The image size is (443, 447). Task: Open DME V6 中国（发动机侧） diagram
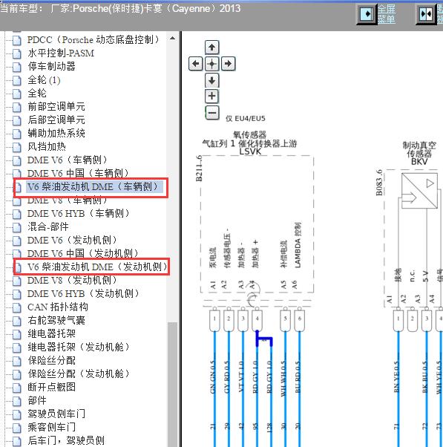(83, 253)
